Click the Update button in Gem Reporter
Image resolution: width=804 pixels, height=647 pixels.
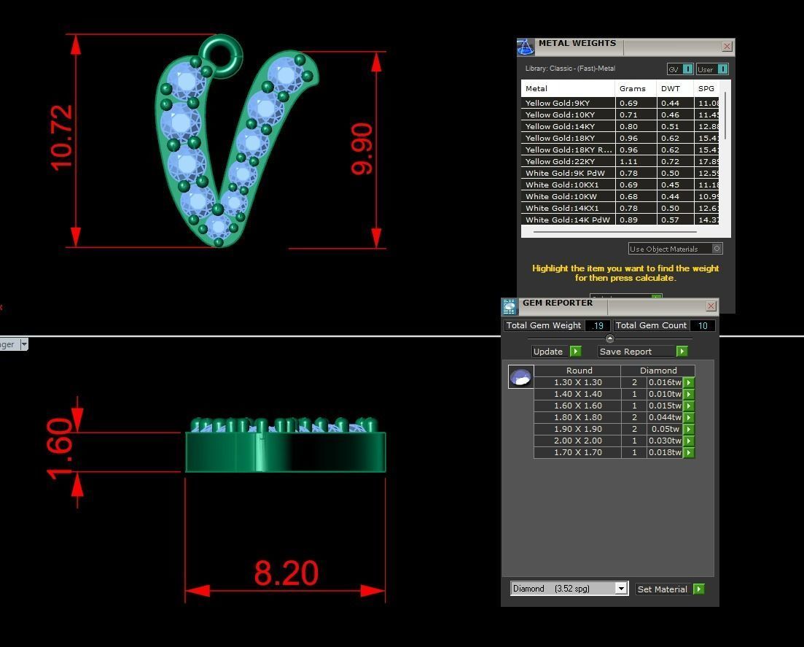tap(550, 352)
